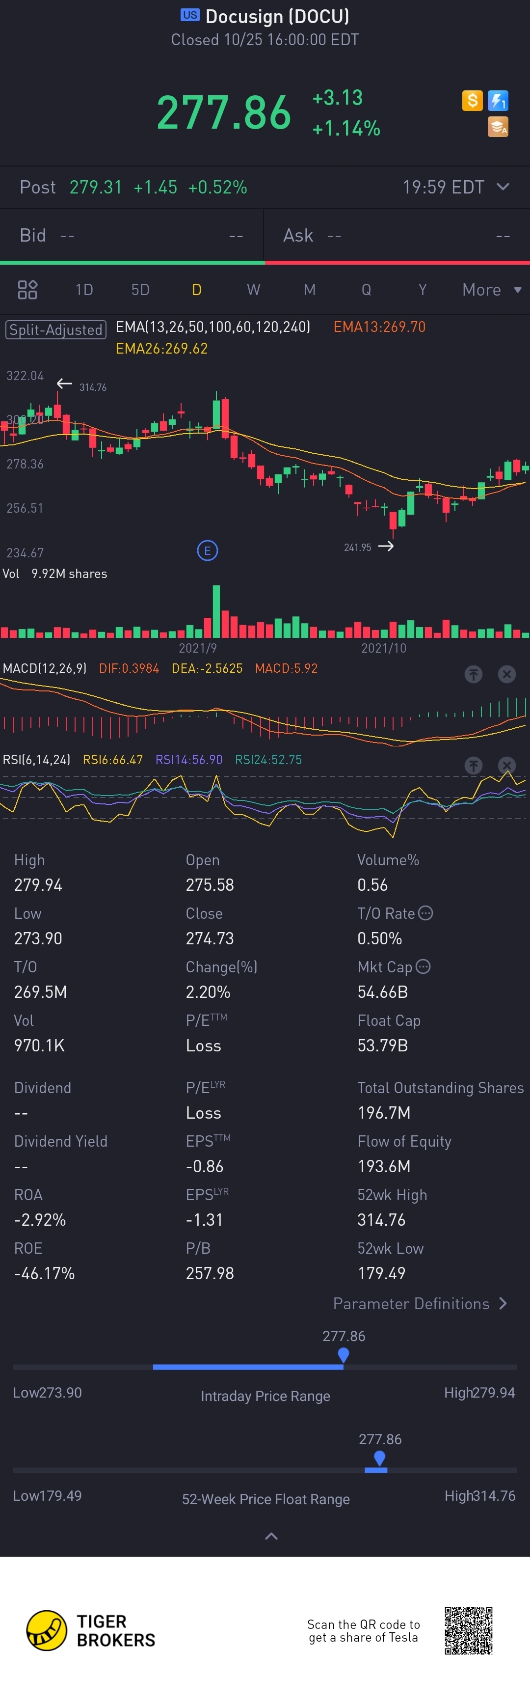Tap the Mkt Cap value 54.66B
Viewport: 530px width, 1705px height.
pyautogui.click(x=382, y=992)
